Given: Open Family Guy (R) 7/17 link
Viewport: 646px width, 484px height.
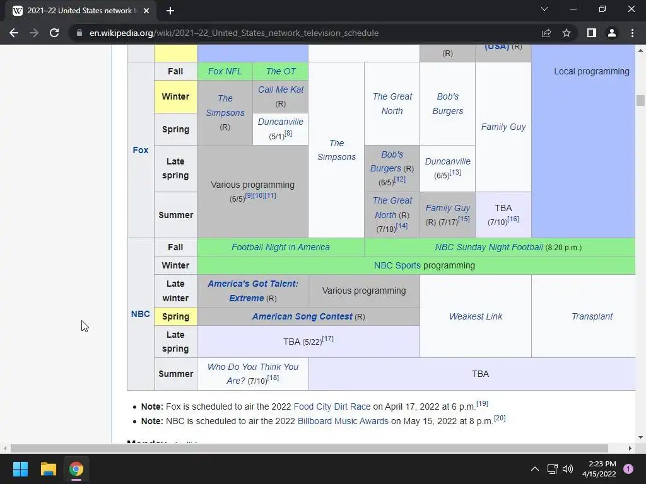Looking at the screenshot, I should (x=447, y=208).
